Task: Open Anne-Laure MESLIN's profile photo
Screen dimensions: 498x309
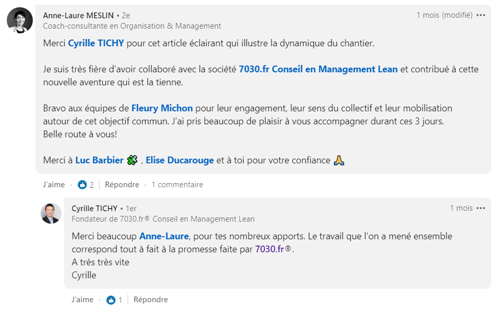Action: tap(20, 20)
